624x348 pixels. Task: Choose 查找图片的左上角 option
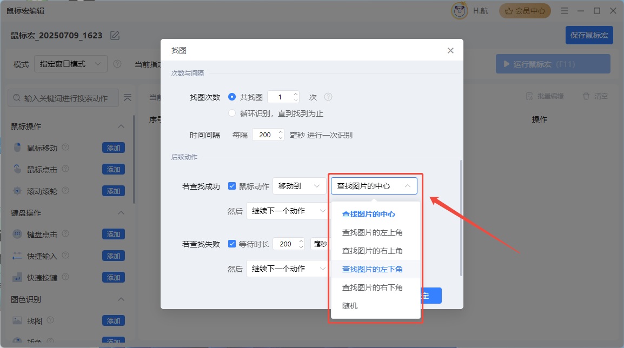click(376, 232)
